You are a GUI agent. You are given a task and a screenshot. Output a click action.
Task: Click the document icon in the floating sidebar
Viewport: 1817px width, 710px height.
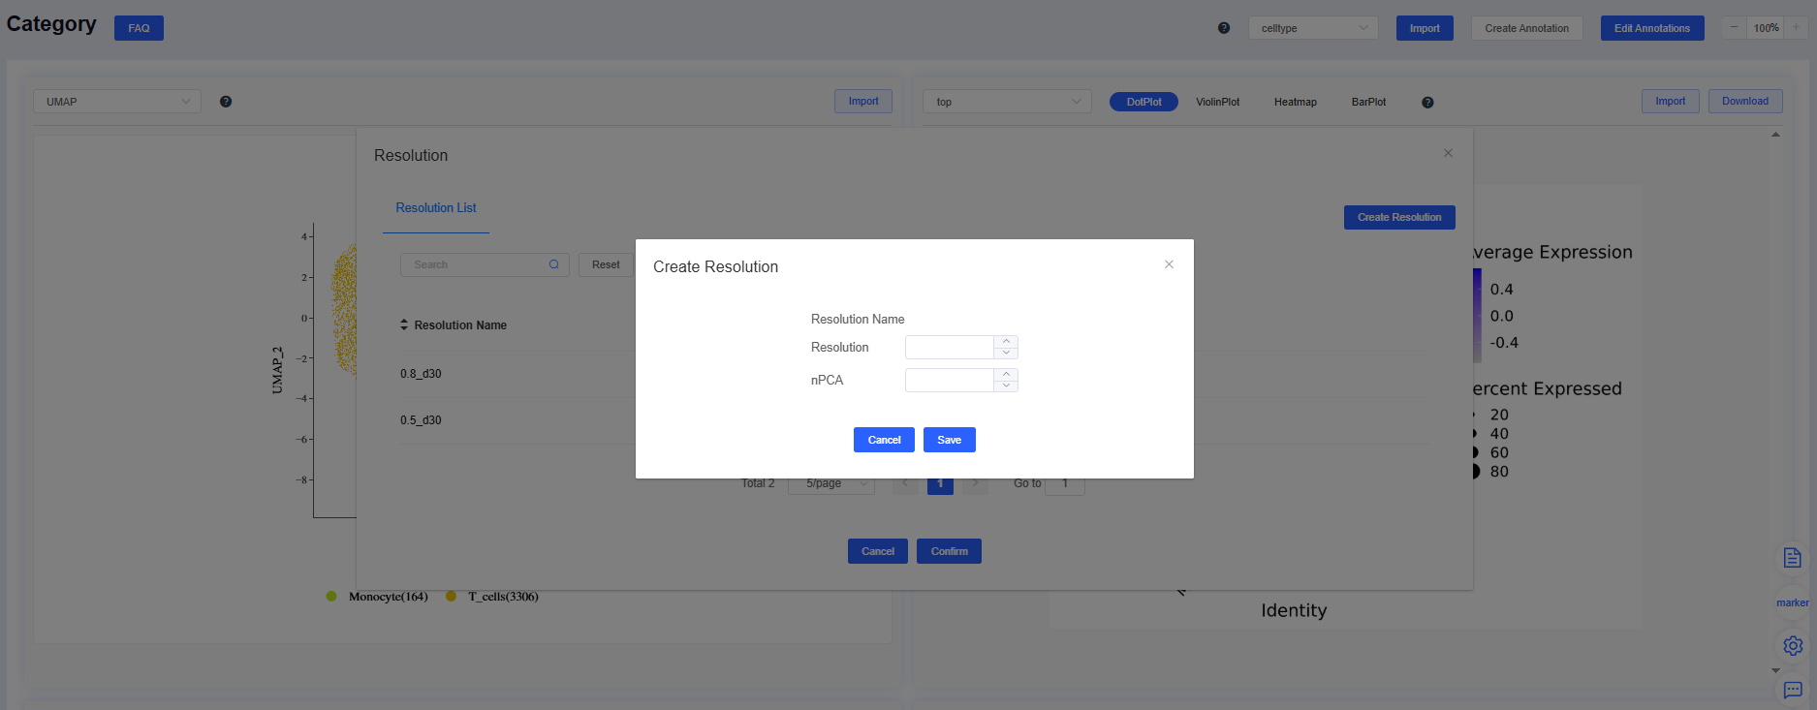point(1792,558)
